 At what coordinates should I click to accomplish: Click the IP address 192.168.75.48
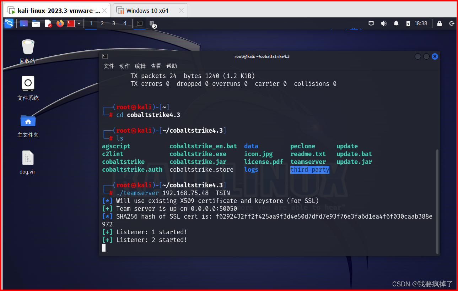point(185,193)
